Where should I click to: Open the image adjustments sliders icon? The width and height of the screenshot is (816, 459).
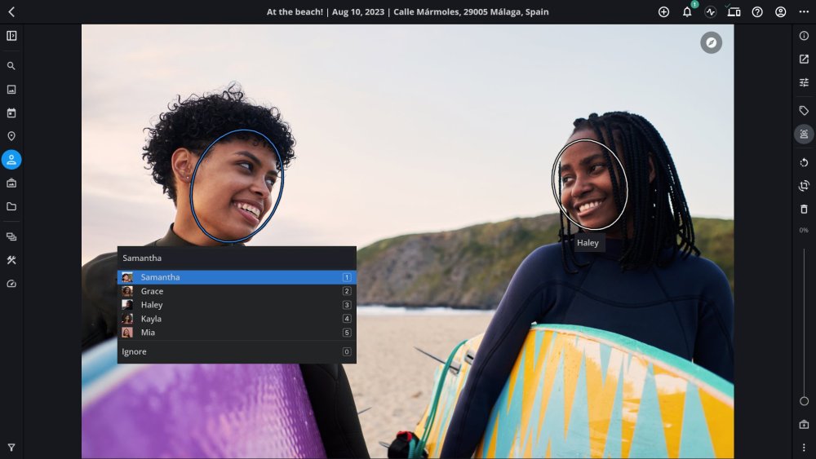pyautogui.click(x=804, y=82)
